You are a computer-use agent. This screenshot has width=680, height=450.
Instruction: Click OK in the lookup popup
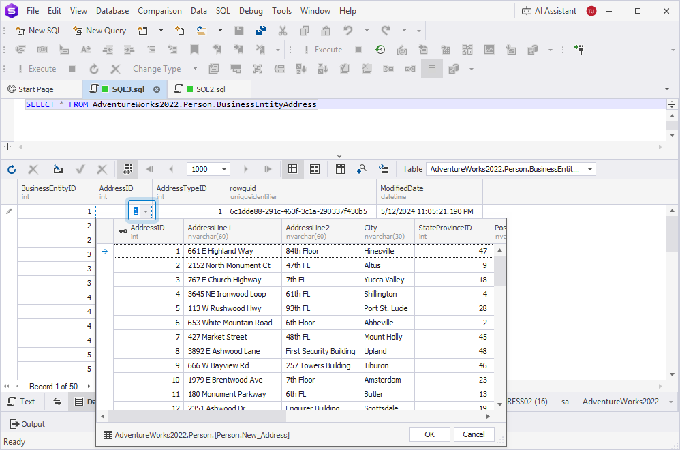pyautogui.click(x=429, y=434)
